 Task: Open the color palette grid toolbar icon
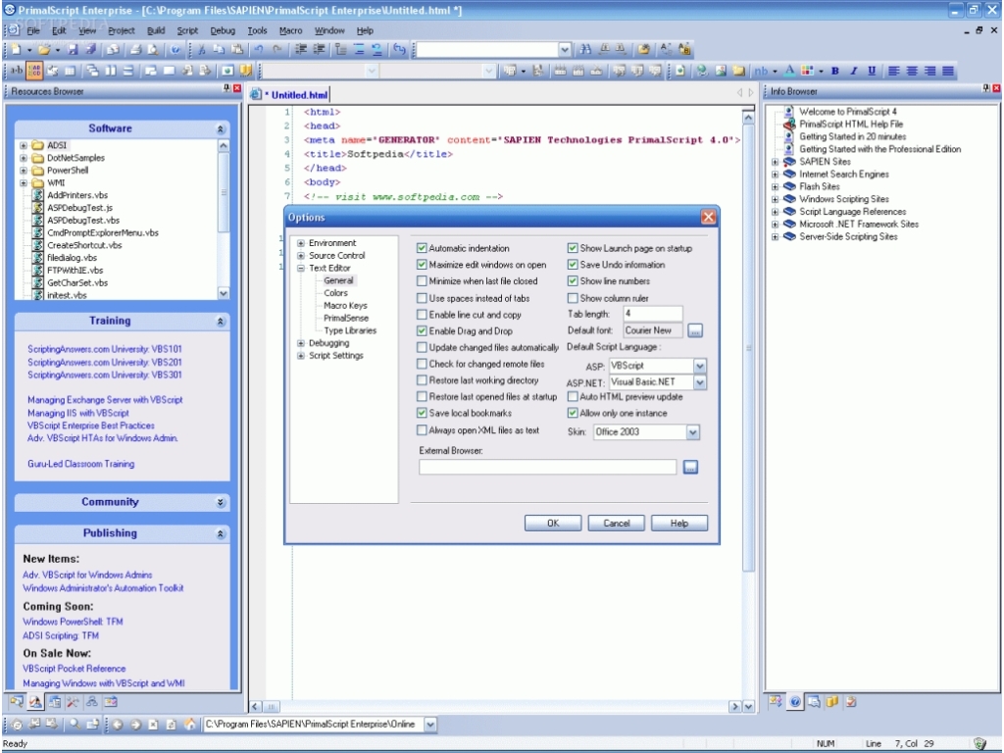coord(808,71)
